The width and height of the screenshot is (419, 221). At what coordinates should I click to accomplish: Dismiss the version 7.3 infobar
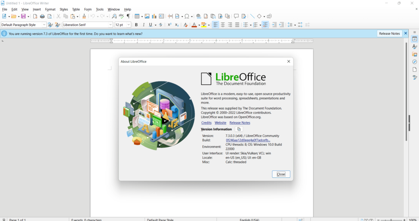coord(405,33)
